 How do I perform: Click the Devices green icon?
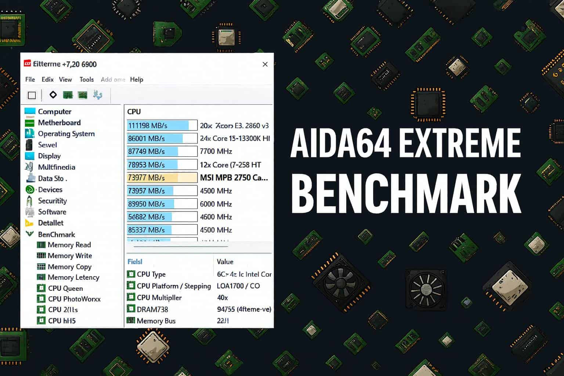30,189
